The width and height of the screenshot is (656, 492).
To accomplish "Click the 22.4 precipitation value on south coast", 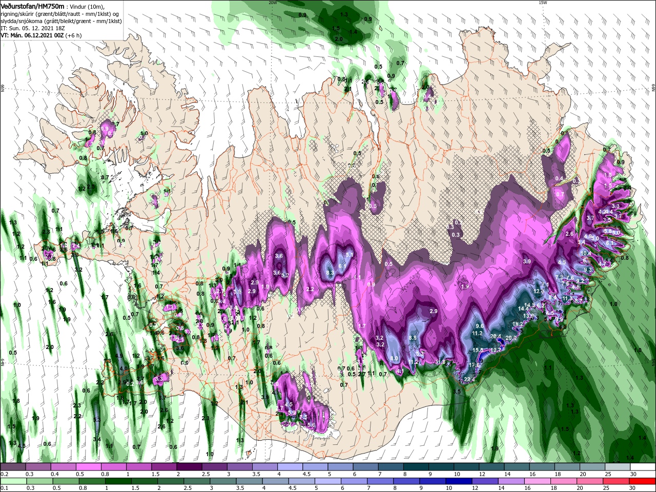I will pyautogui.click(x=469, y=380).
